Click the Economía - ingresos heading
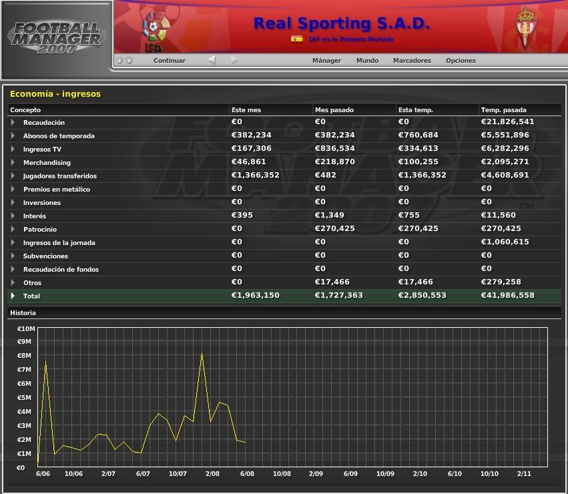The width and height of the screenshot is (568, 494). (x=55, y=94)
